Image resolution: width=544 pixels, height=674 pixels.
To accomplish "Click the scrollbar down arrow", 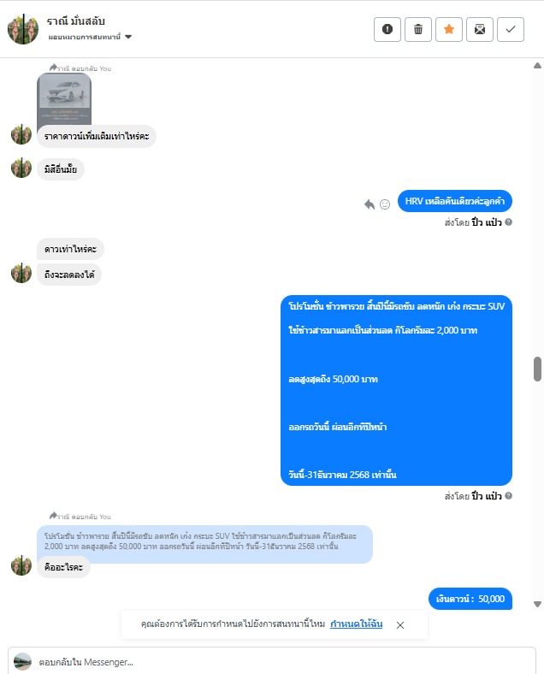I will pos(537,604).
